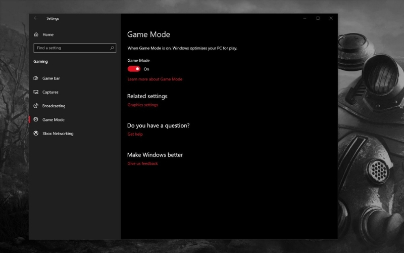Open Graphics settings link
Screen dimensions: 404x253
point(143,105)
